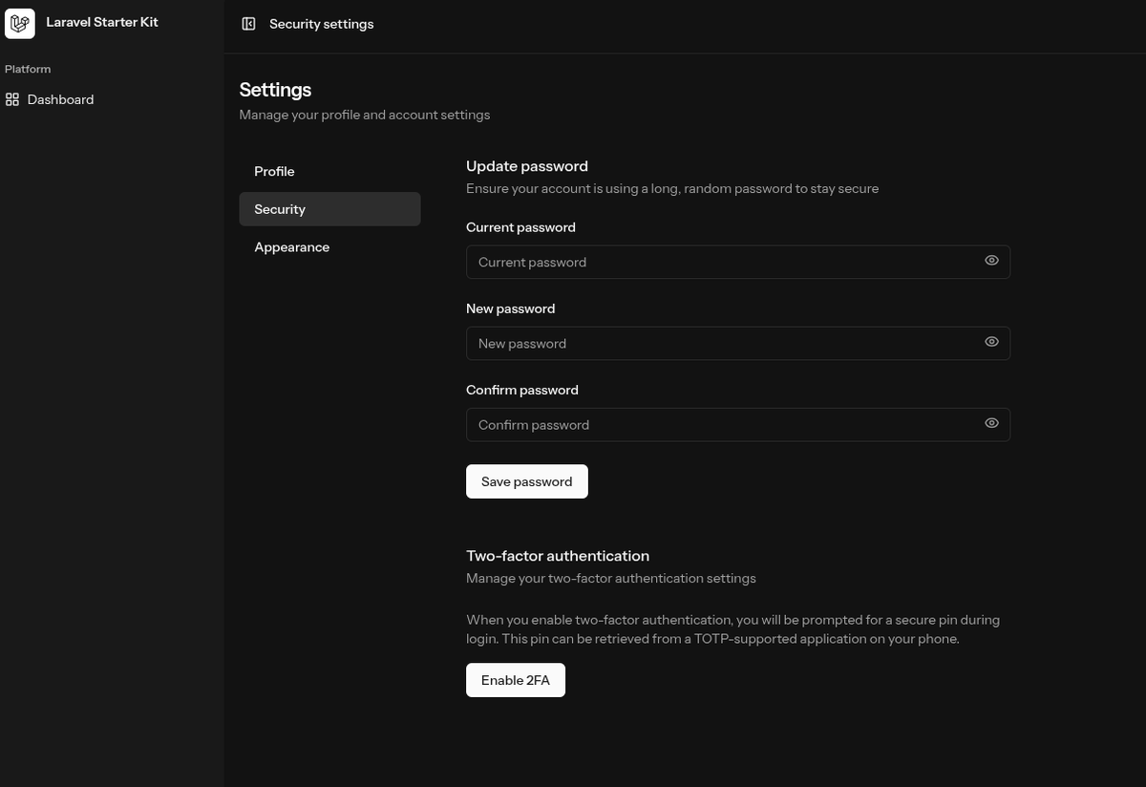The image size is (1146, 787).
Task: Open the Appearance settings tab
Action: tap(329, 247)
